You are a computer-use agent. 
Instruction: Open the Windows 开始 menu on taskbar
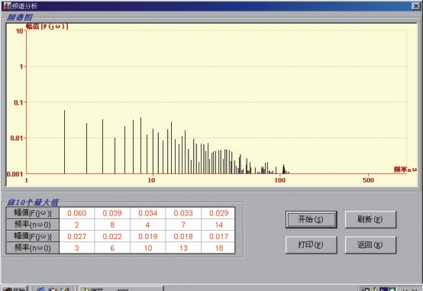click(14, 289)
